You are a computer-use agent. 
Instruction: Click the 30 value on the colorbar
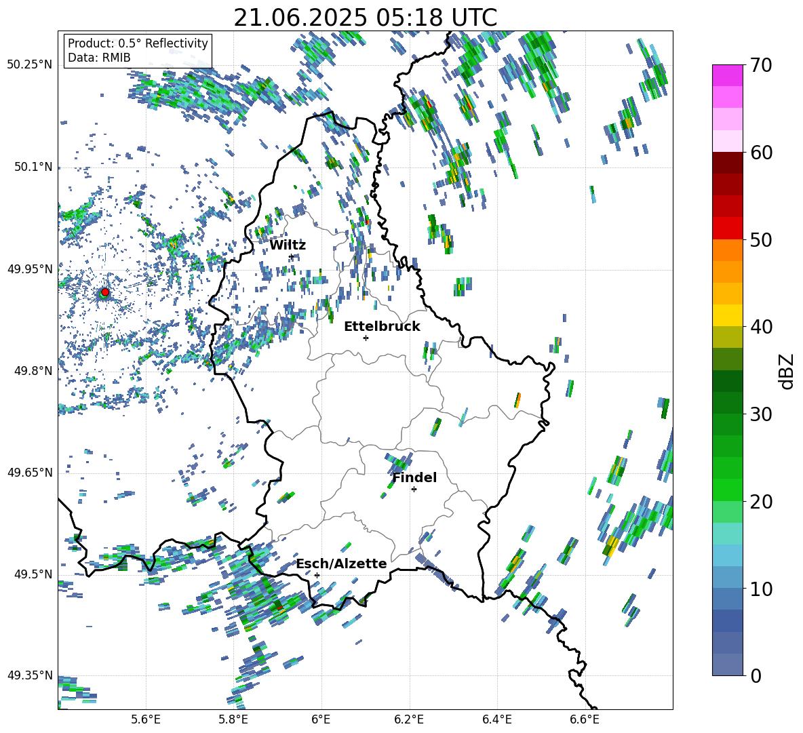click(761, 414)
